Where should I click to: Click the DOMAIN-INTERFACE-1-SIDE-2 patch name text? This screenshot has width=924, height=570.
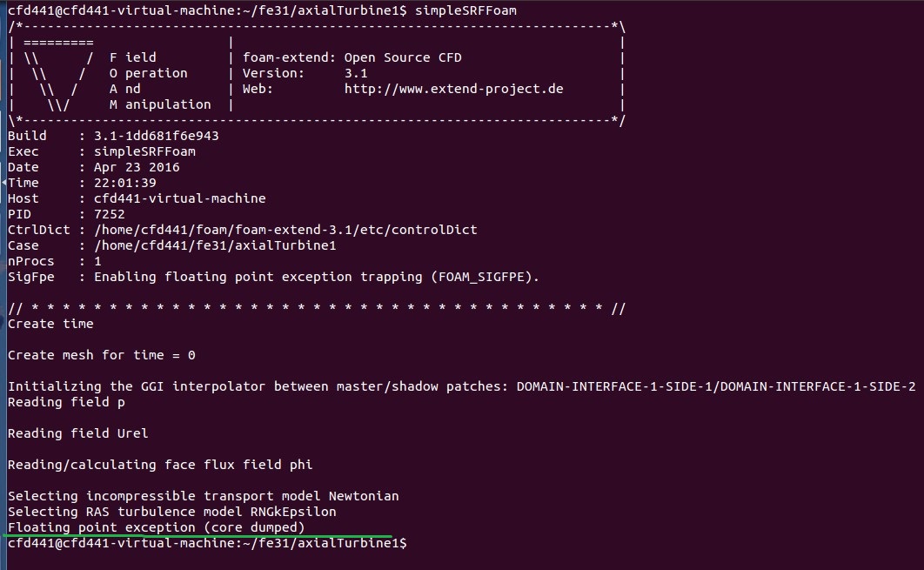pyautogui.click(x=818, y=386)
